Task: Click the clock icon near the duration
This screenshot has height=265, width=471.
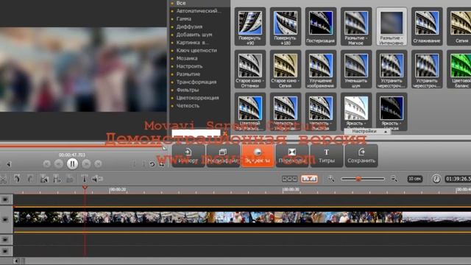Action: click(x=436, y=179)
